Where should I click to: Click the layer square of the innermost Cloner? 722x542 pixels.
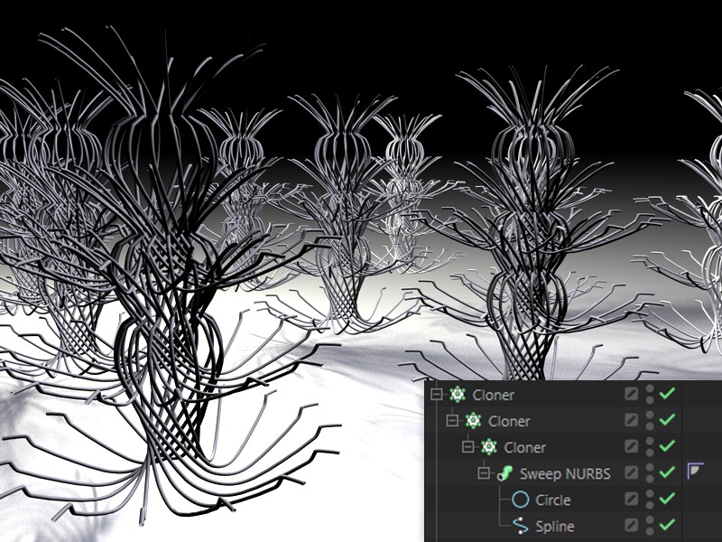click(x=631, y=445)
